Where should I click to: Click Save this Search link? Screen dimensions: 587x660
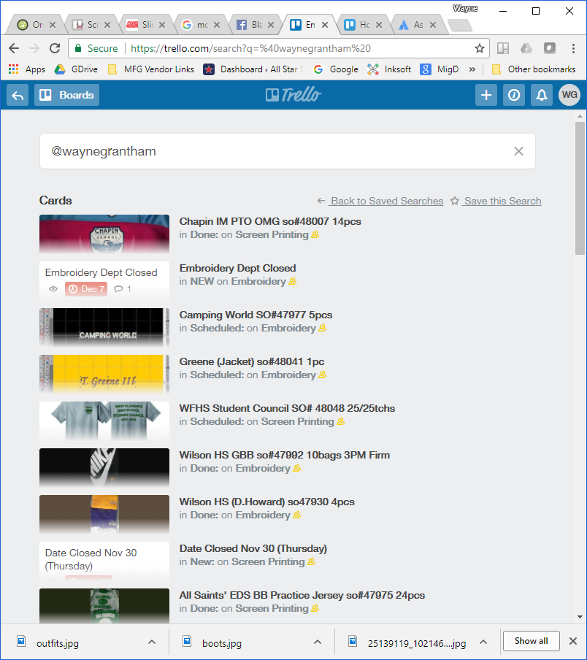tap(496, 202)
